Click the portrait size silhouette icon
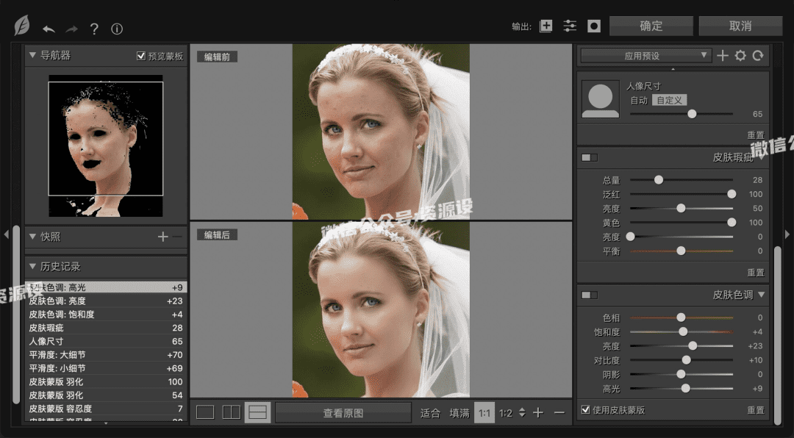Image resolution: width=794 pixels, height=438 pixels. click(x=601, y=98)
